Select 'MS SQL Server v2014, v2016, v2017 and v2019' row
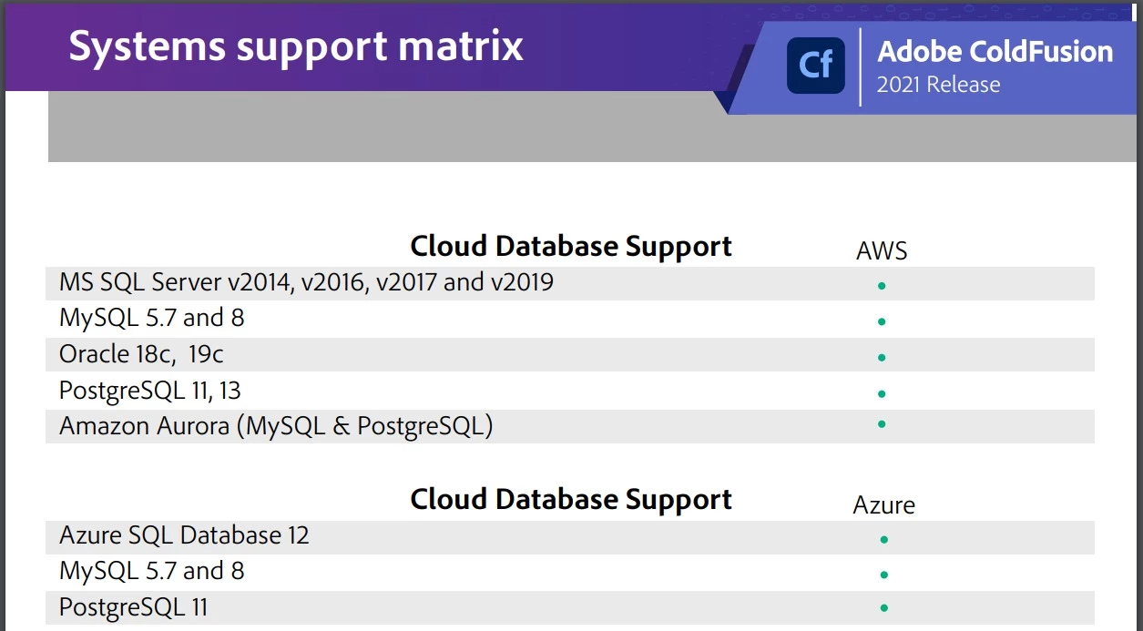This screenshot has width=1143, height=631. (570, 283)
